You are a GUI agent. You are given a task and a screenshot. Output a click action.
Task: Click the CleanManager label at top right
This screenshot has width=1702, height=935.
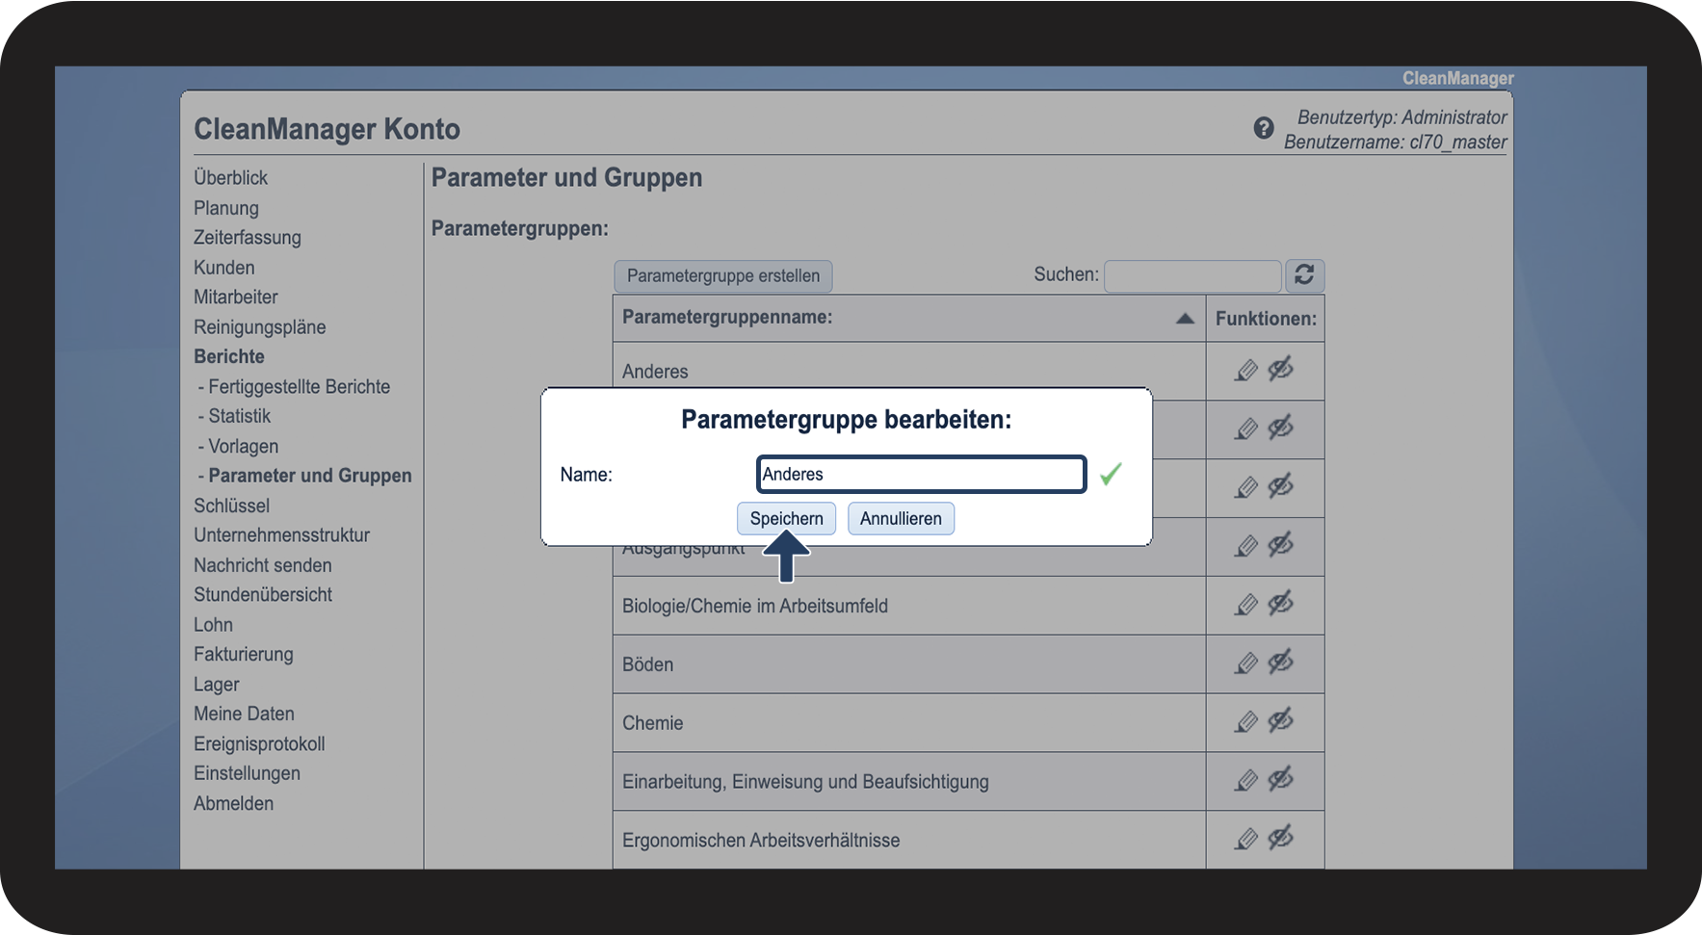(x=1458, y=78)
